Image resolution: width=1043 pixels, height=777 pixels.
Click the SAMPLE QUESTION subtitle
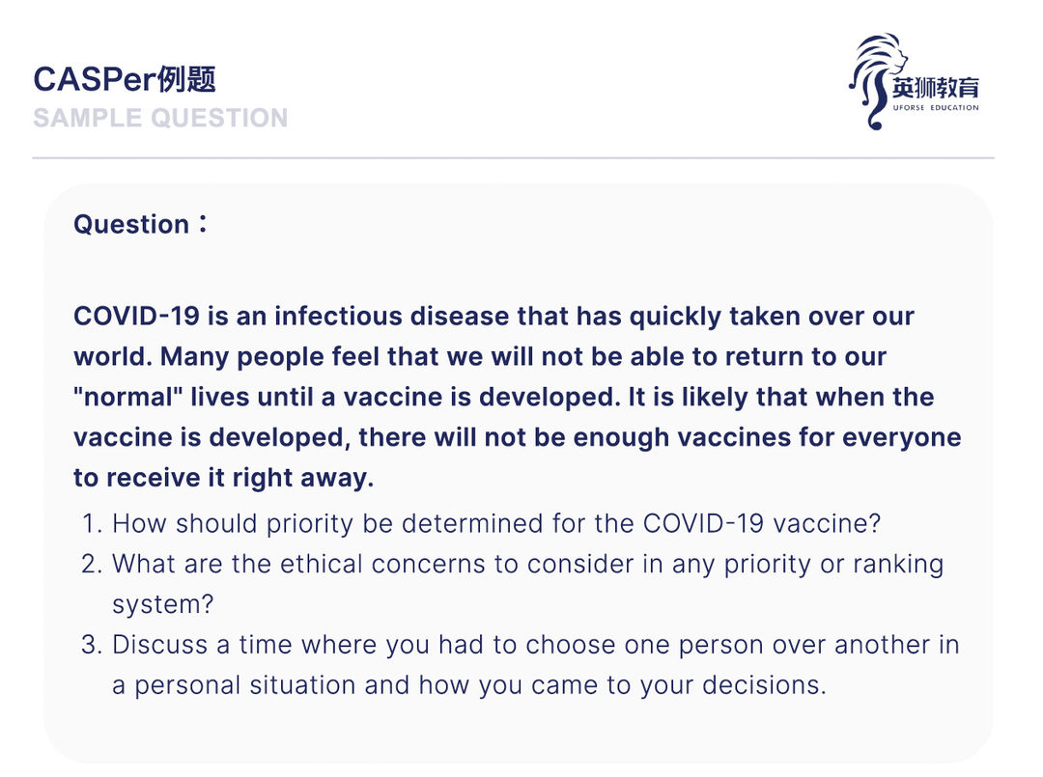coord(160,119)
